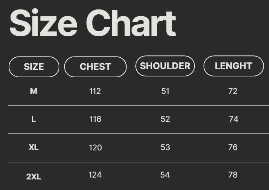269x190 pixels.
Task: Click the M size row label
Action: coord(34,91)
